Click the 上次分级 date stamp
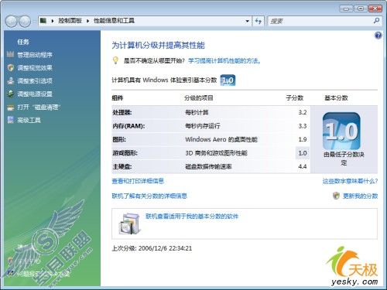The image size is (387, 290). pyautogui.click(x=152, y=248)
